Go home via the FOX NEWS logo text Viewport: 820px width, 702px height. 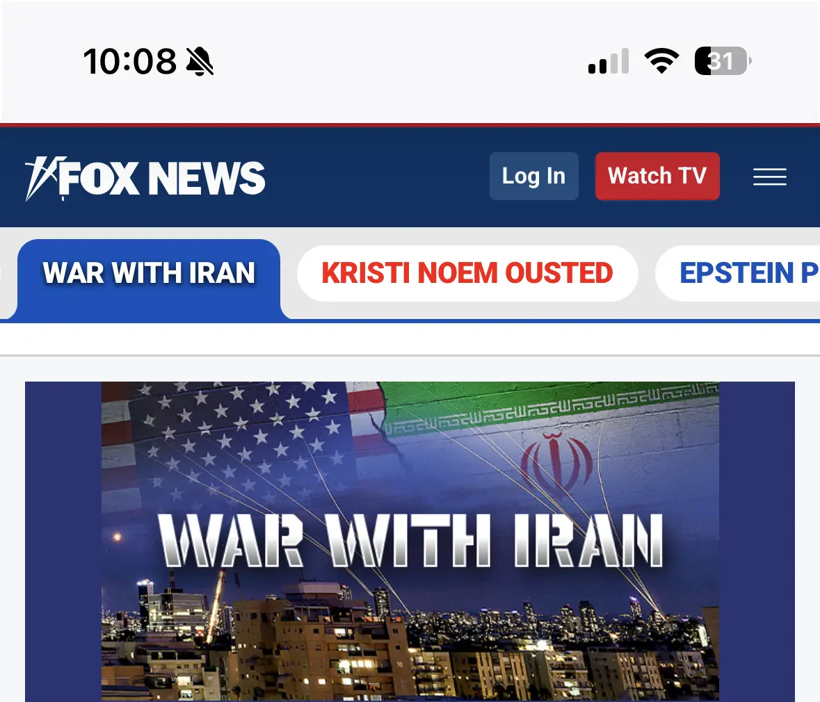163,178
